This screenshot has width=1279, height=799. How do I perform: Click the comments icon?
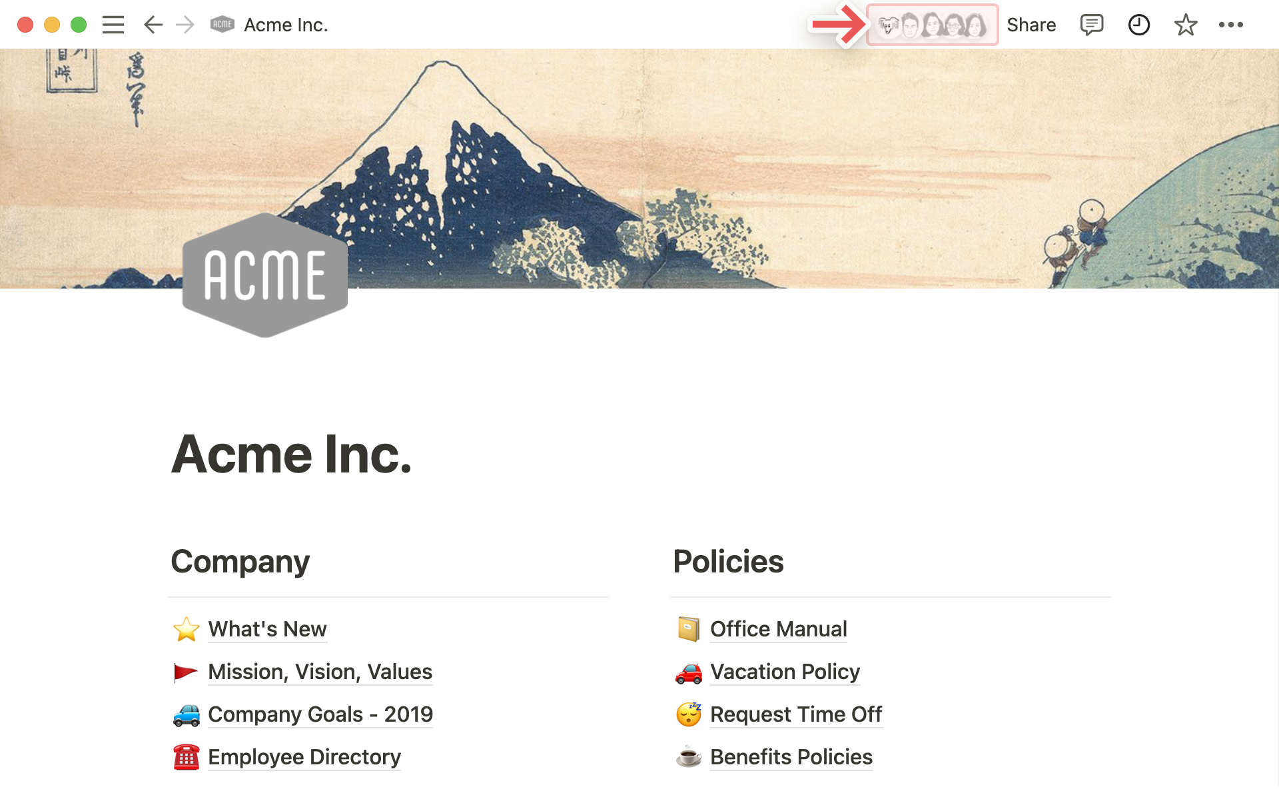pyautogui.click(x=1092, y=25)
